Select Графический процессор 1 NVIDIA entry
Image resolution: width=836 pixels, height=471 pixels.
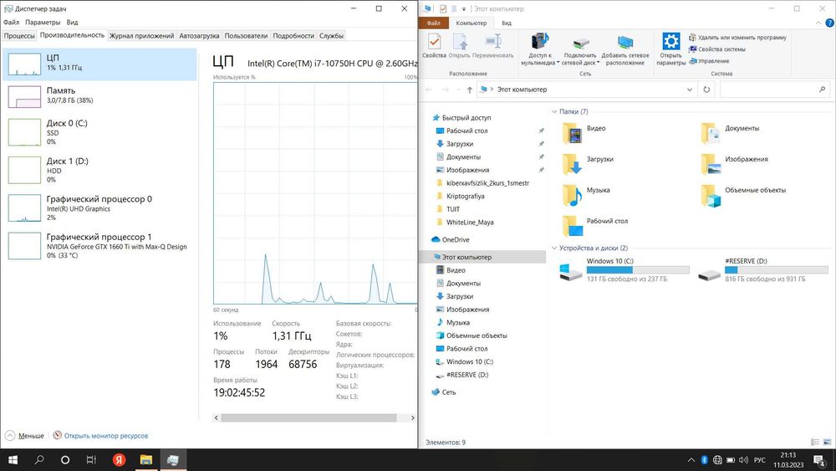(99, 245)
